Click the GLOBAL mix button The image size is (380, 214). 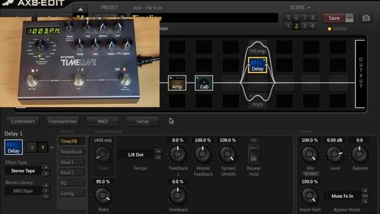[x=311, y=174]
